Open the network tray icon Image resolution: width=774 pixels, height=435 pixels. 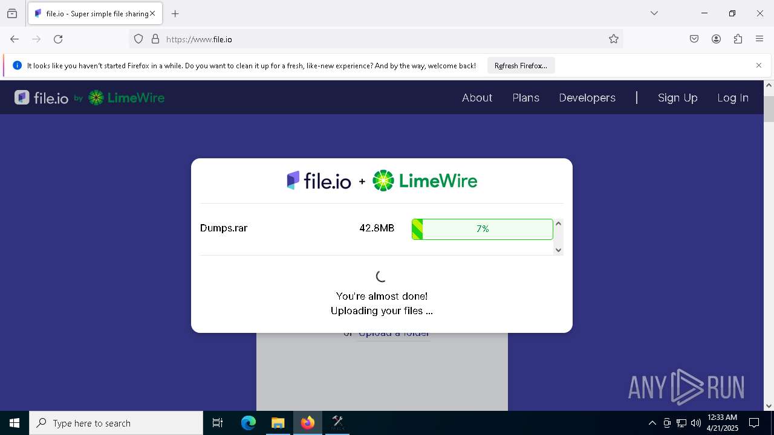pos(681,423)
